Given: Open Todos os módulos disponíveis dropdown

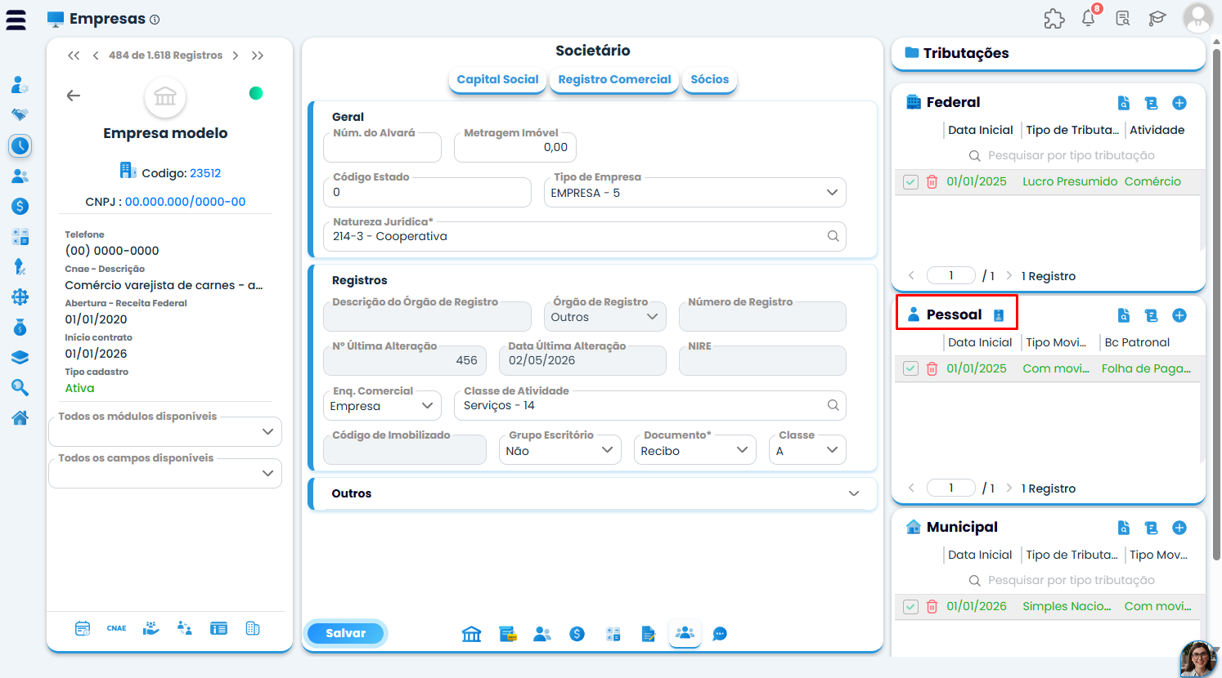Looking at the screenshot, I should (165, 431).
